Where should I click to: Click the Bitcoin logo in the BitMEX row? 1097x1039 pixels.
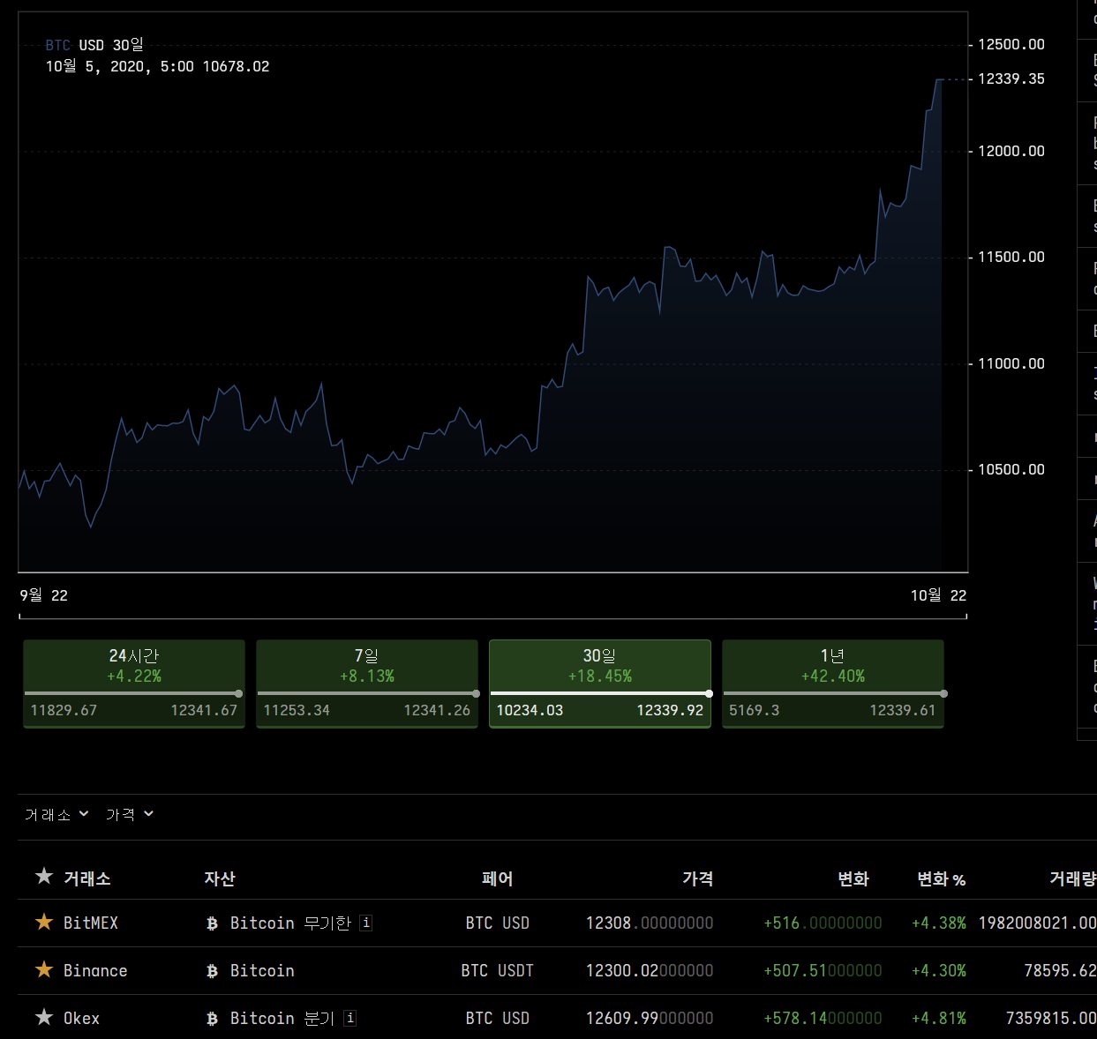pos(212,923)
